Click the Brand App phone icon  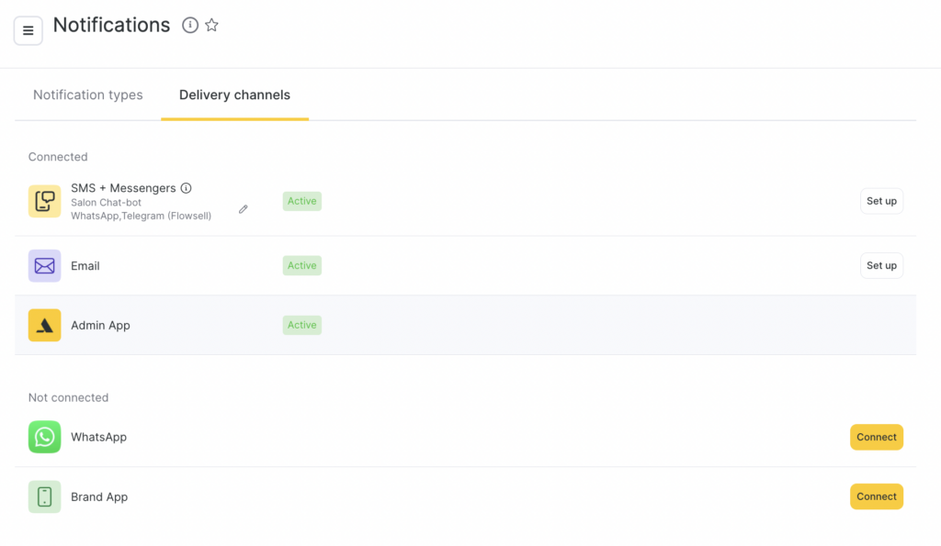(x=44, y=496)
